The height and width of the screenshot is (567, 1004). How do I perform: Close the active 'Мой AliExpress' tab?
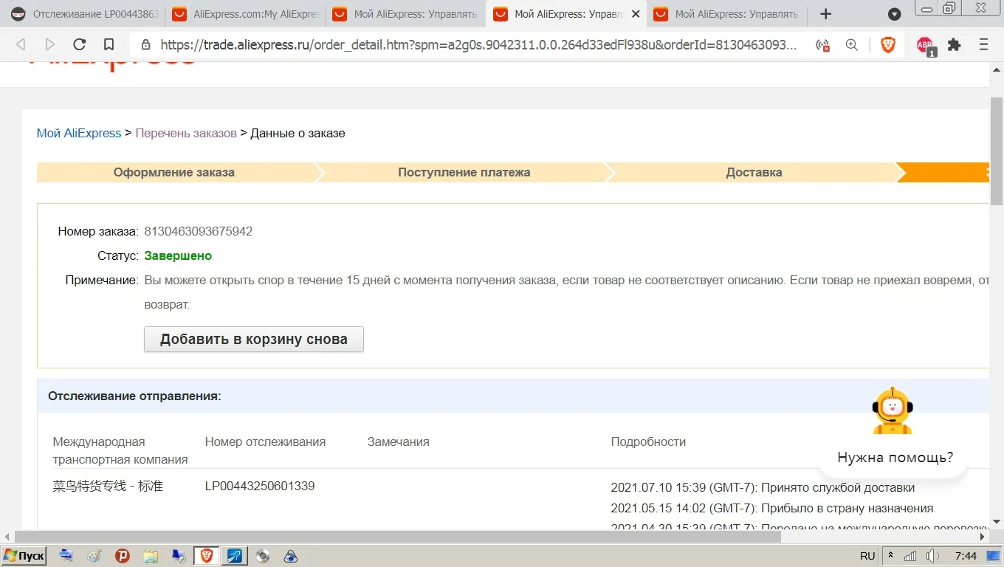pos(636,14)
